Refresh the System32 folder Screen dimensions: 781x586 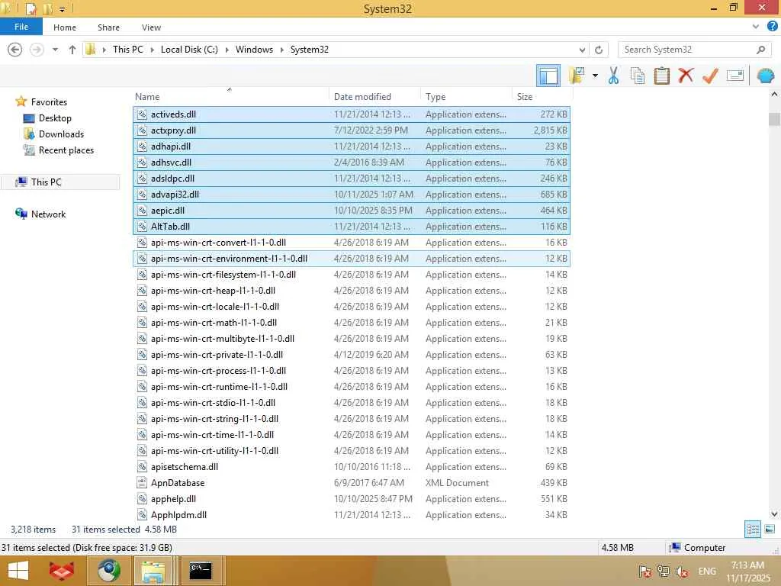click(599, 50)
